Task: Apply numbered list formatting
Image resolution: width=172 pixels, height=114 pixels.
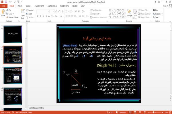Action: 71,11
